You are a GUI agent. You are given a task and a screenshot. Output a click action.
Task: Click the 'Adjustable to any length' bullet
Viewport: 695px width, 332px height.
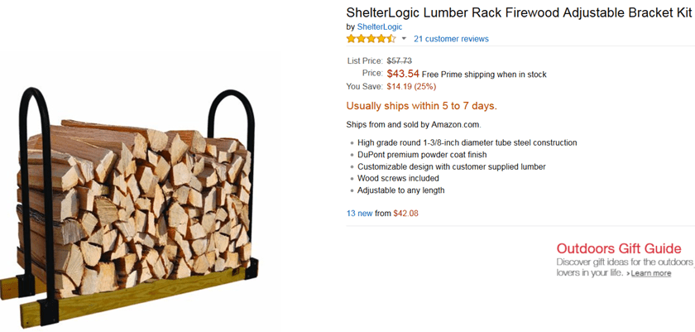tap(401, 190)
